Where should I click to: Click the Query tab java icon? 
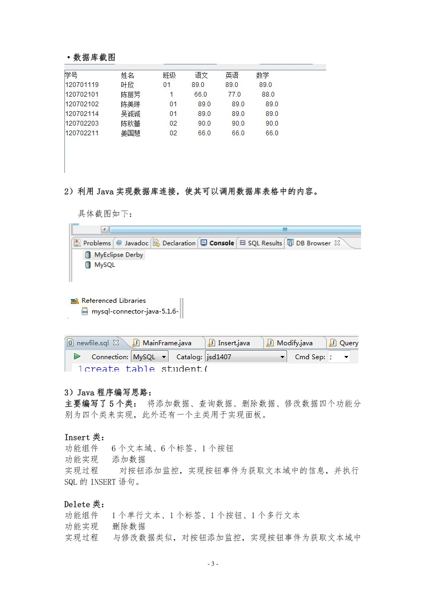(333, 343)
